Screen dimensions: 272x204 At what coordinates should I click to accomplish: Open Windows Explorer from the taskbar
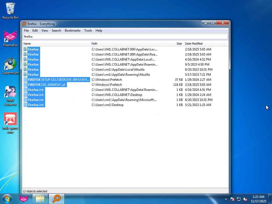pyautogui.click(x=40, y=199)
